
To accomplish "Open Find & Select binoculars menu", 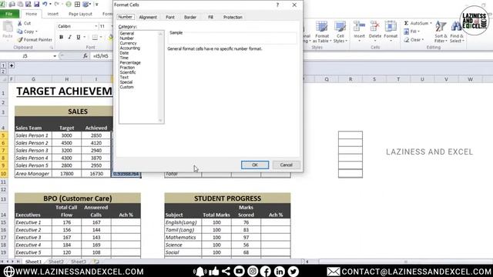I will coord(457,32).
